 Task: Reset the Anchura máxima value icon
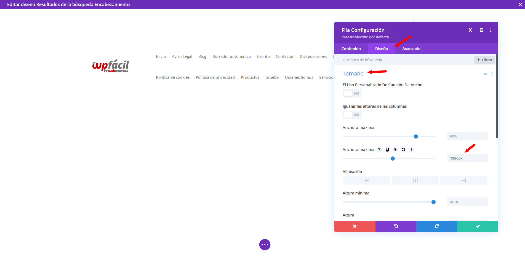point(403,150)
